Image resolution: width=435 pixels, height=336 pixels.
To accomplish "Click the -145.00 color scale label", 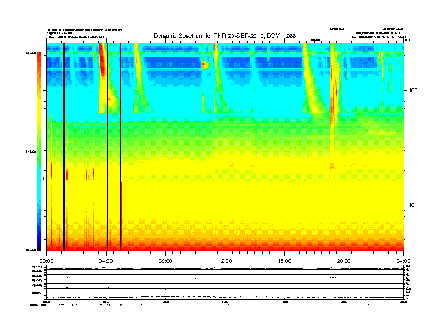I will click(30, 152).
